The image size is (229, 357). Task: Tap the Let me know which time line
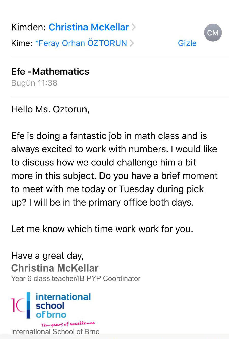click(x=102, y=229)
